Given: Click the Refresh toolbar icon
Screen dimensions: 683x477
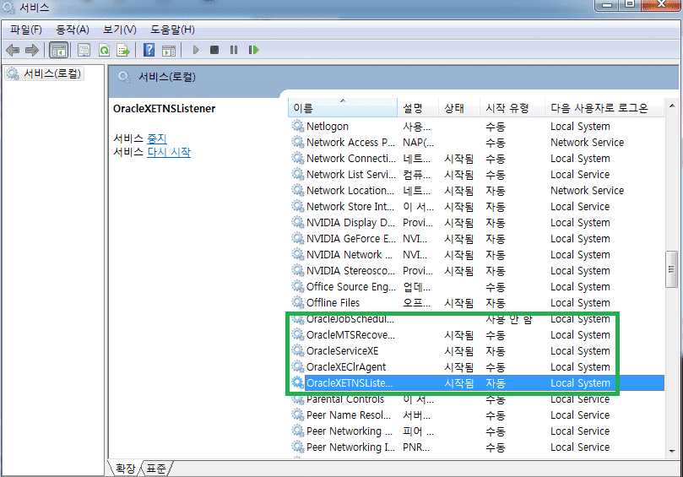Looking at the screenshot, I should (x=104, y=50).
